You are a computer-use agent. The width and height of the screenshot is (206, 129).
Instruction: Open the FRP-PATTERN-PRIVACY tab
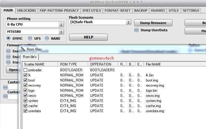59,11
